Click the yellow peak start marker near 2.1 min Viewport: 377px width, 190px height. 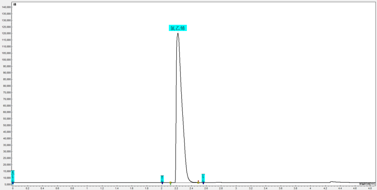171,183
